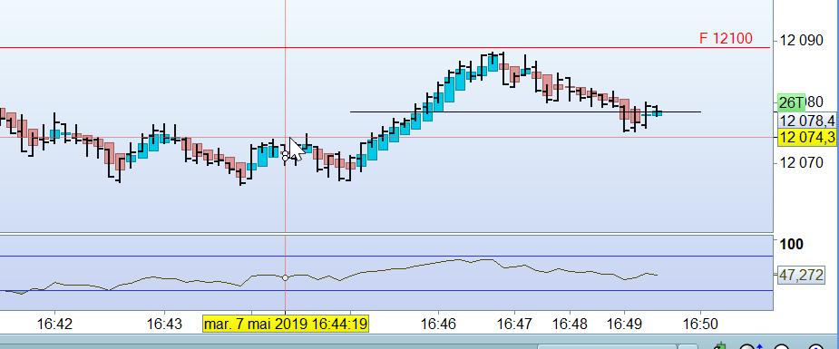839x349 pixels.
Task: Select the red horizontal line at 12100
Action: pyautogui.click(x=385, y=47)
